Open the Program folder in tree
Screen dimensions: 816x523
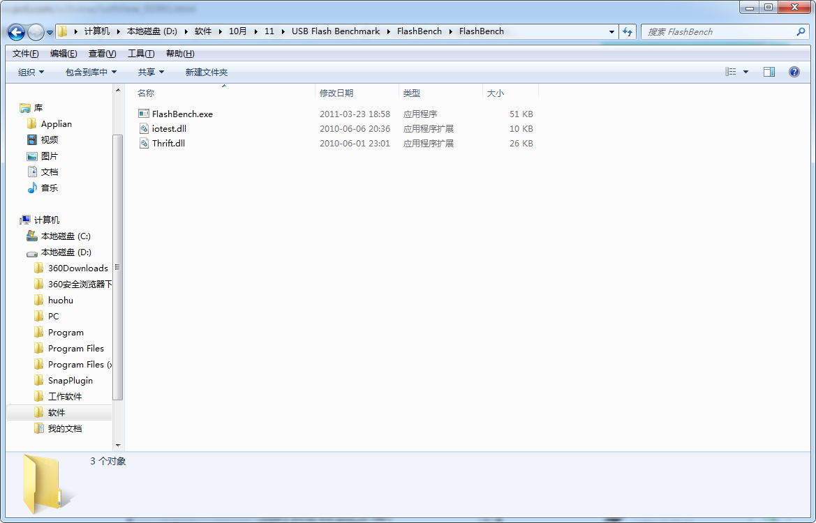coord(66,332)
